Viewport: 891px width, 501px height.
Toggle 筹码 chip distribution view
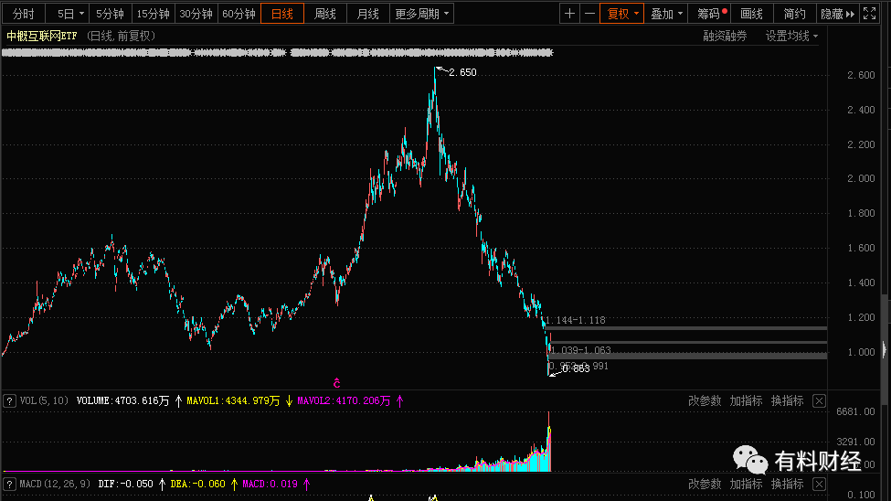[709, 14]
